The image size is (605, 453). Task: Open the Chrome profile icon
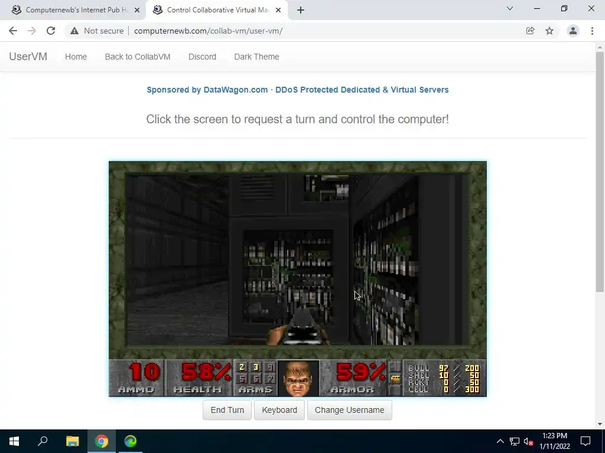573,31
